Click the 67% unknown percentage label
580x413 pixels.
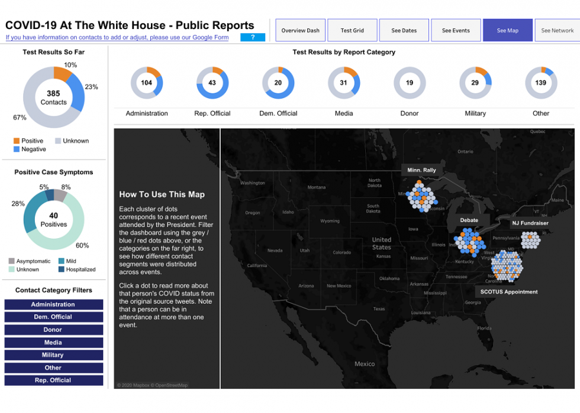20,118
